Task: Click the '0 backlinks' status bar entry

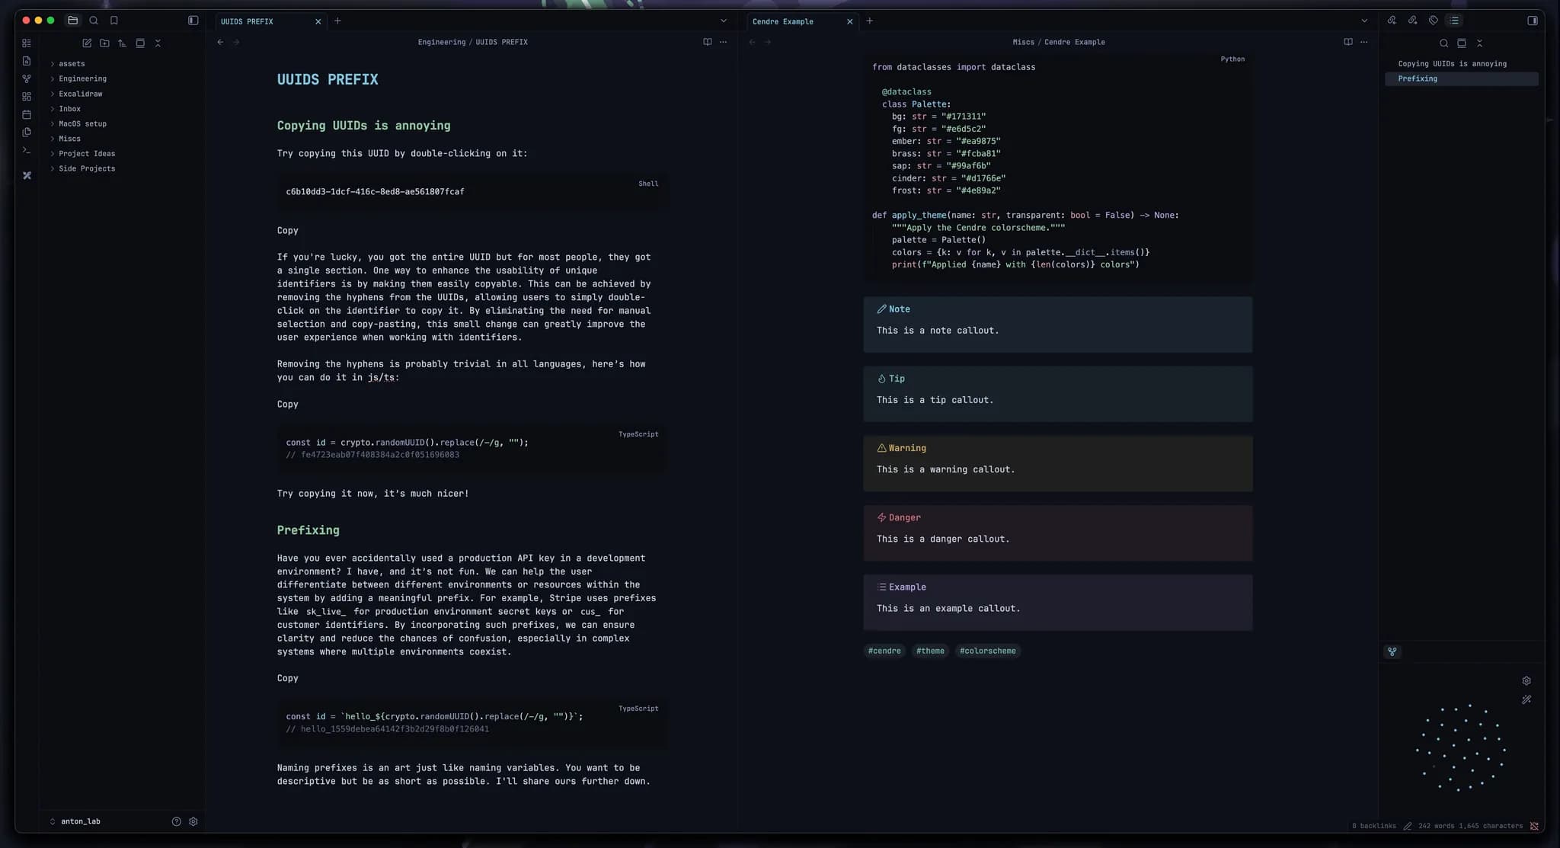Action: [x=1373, y=826]
